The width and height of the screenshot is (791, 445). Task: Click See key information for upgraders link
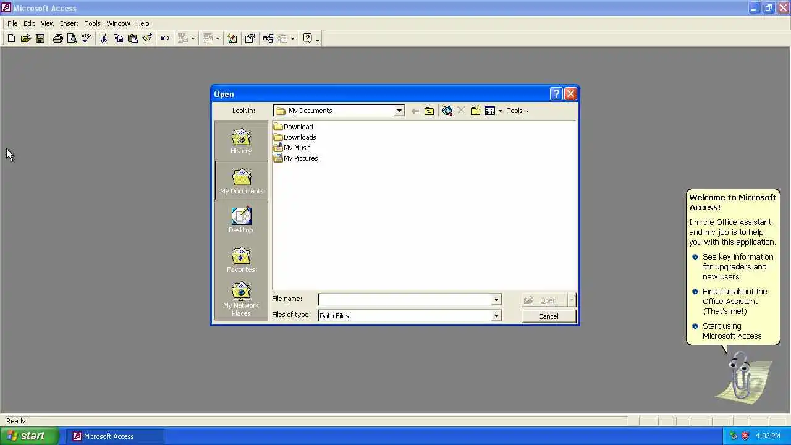pos(738,267)
